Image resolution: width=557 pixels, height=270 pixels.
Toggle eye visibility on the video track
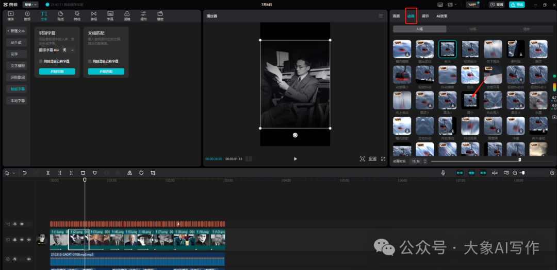tap(22, 240)
